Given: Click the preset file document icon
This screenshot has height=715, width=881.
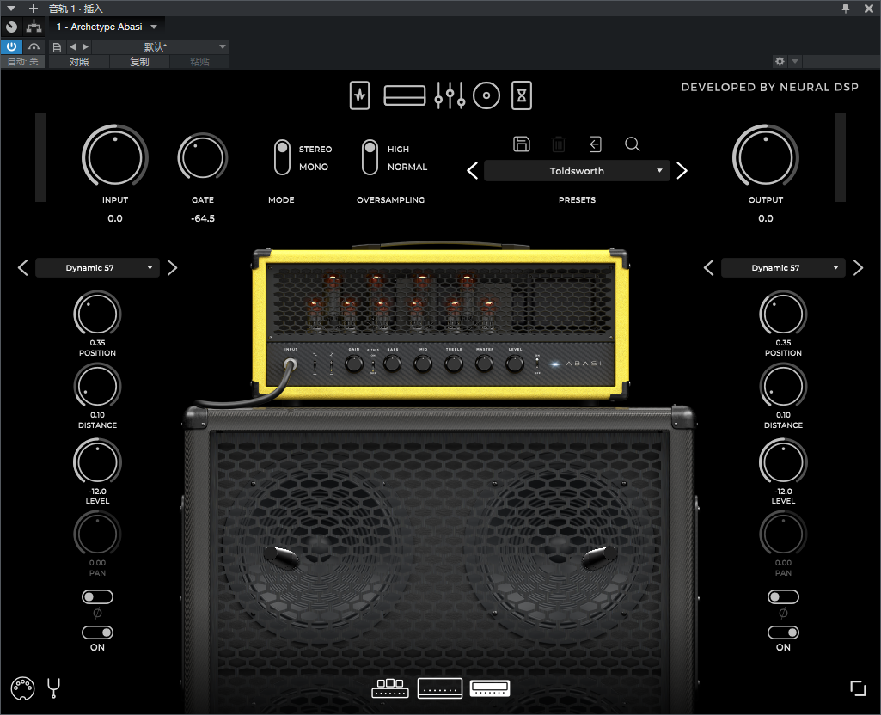Looking at the screenshot, I should (57, 47).
